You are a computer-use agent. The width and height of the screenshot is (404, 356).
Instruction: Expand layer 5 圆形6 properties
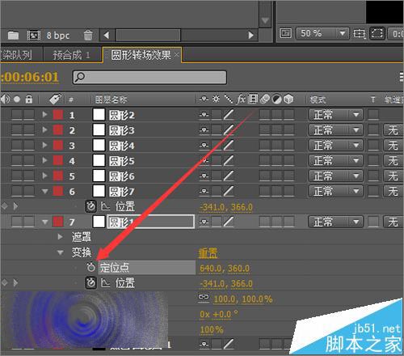pyautogui.click(x=44, y=176)
